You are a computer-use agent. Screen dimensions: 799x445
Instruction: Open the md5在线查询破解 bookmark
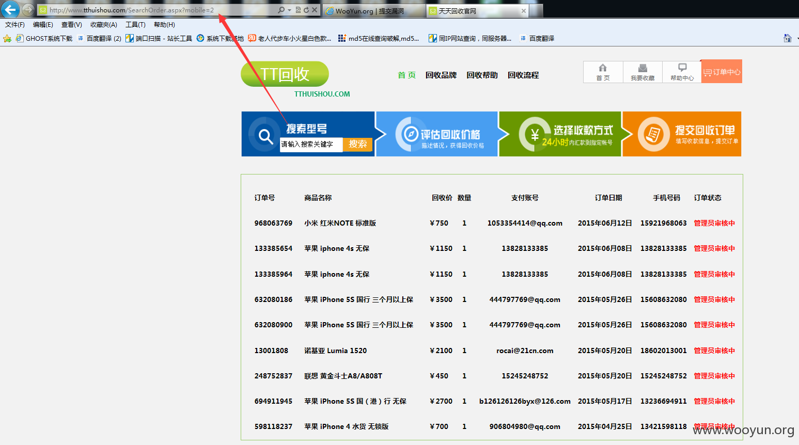pyautogui.click(x=379, y=38)
